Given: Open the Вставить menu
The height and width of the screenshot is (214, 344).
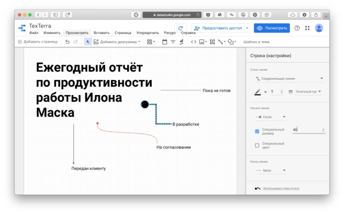Looking at the screenshot, I should pos(101,33).
